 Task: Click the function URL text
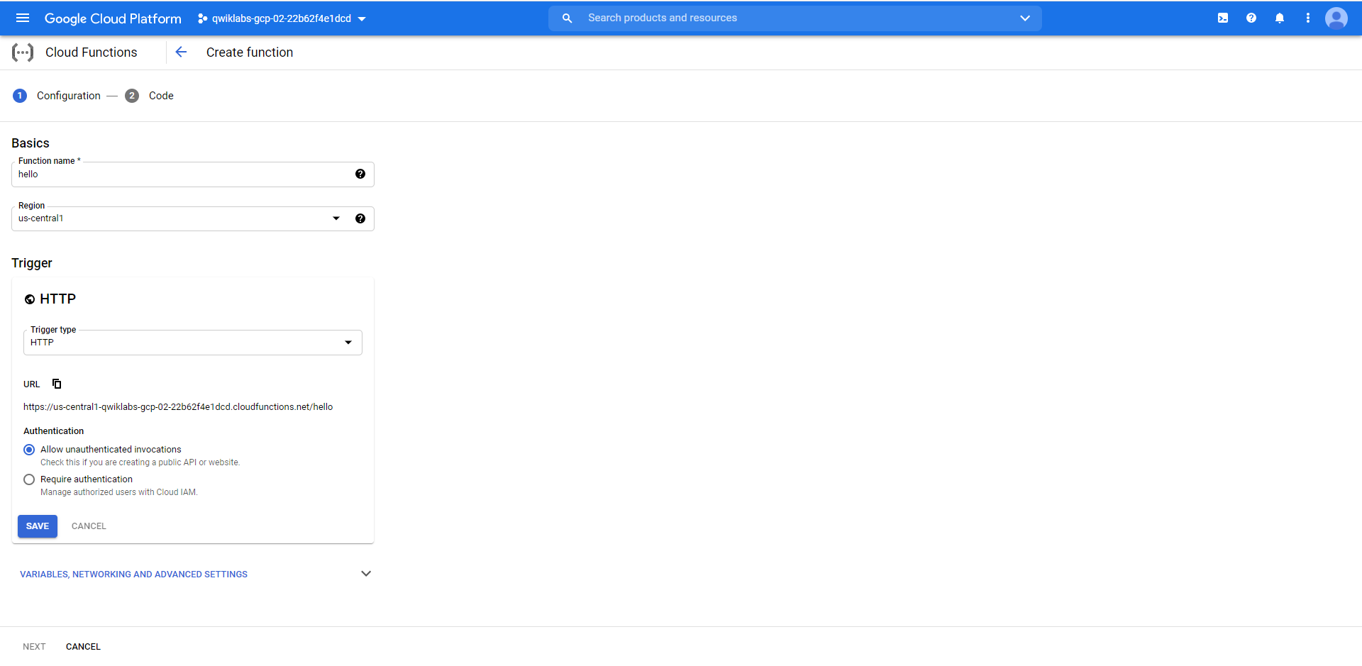coord(178,407)
